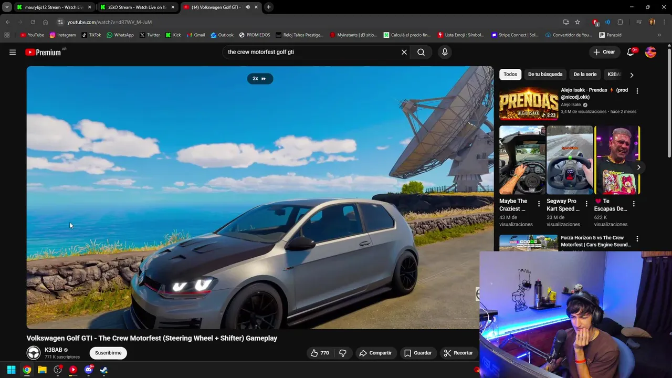Show more bookmarks with the chevron
672x378 pixels.
[659, 35]
